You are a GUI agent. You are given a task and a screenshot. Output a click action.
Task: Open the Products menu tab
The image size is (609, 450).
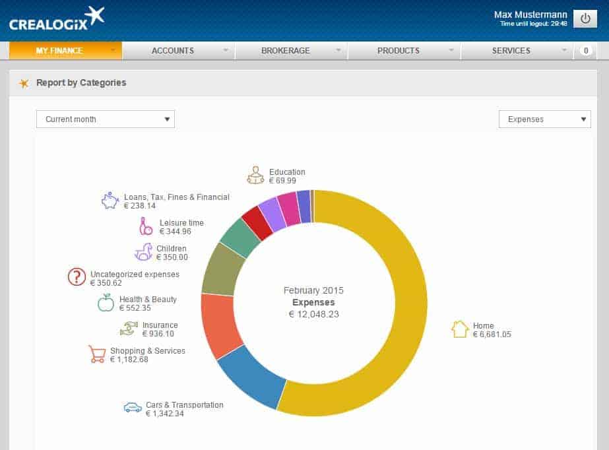click(x=398, y=51)
